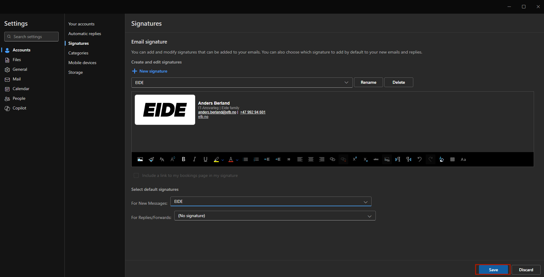The height and width of the screenshot is (277, 544).
Task: Select the EIDE logo image in signature
Action: click(x=165, y=110)
